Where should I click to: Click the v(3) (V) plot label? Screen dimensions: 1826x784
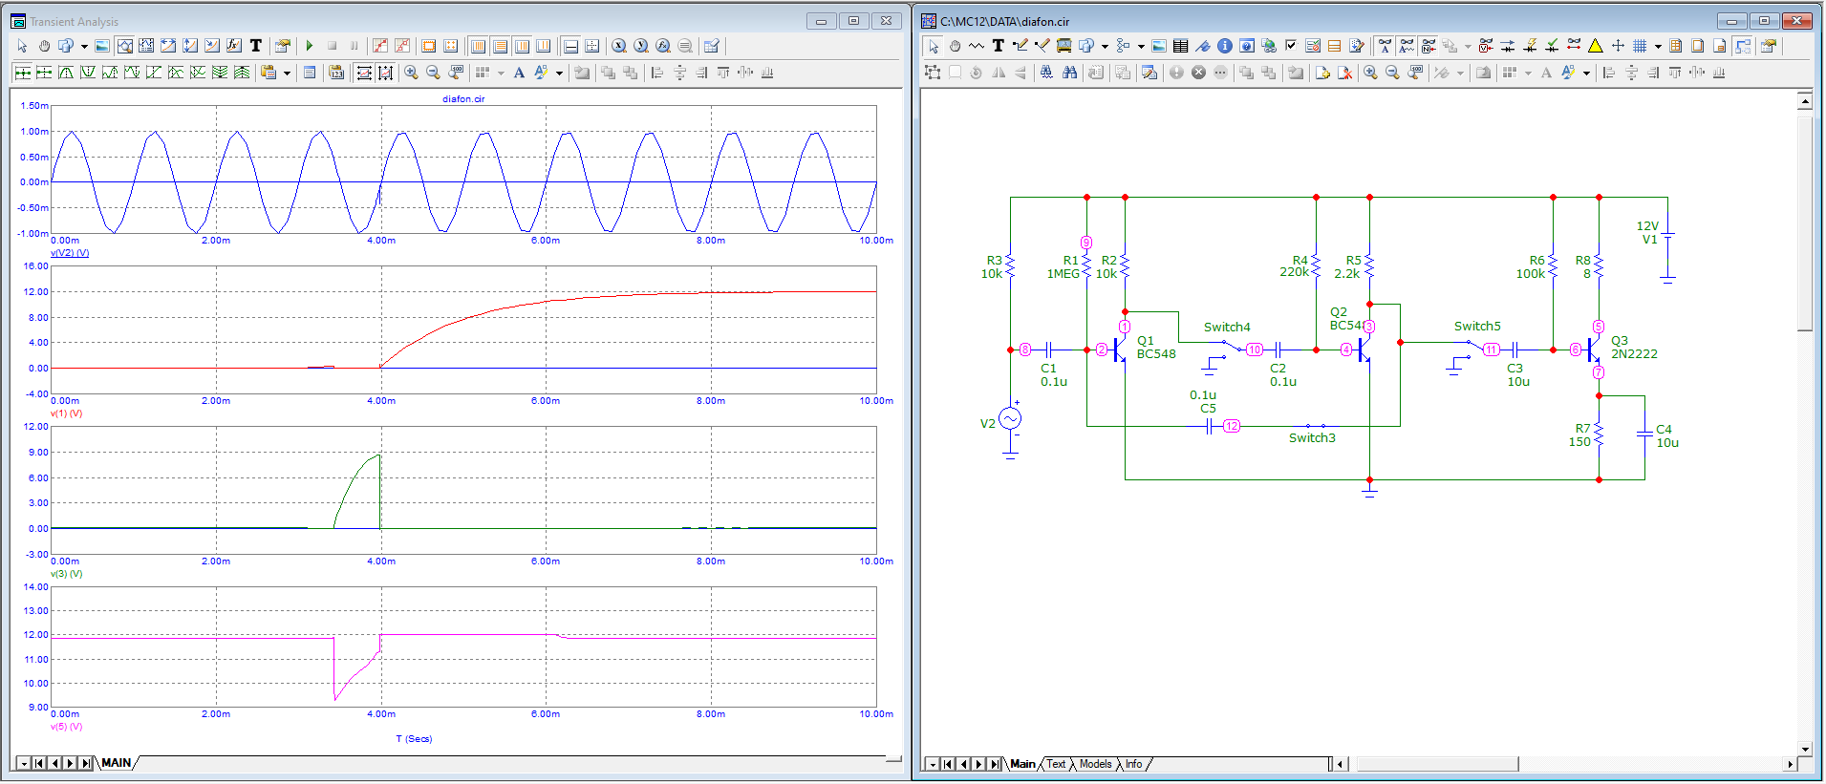pos(67,574)
